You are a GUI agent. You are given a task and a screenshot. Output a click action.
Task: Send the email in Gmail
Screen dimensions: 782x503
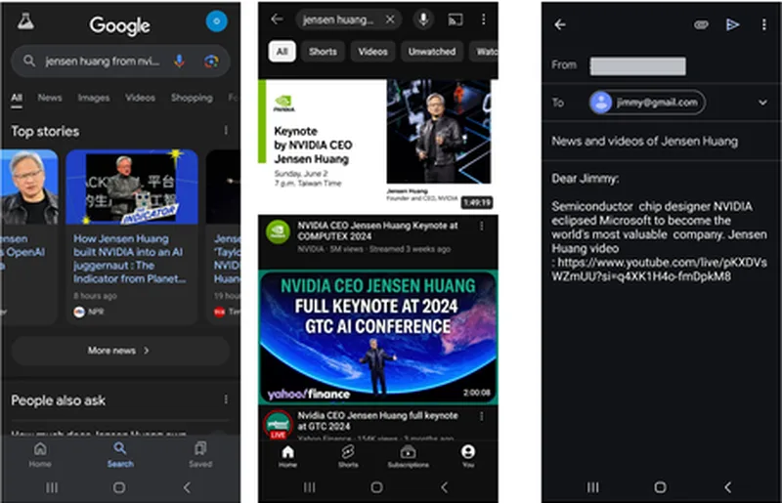tap(732, 24)
